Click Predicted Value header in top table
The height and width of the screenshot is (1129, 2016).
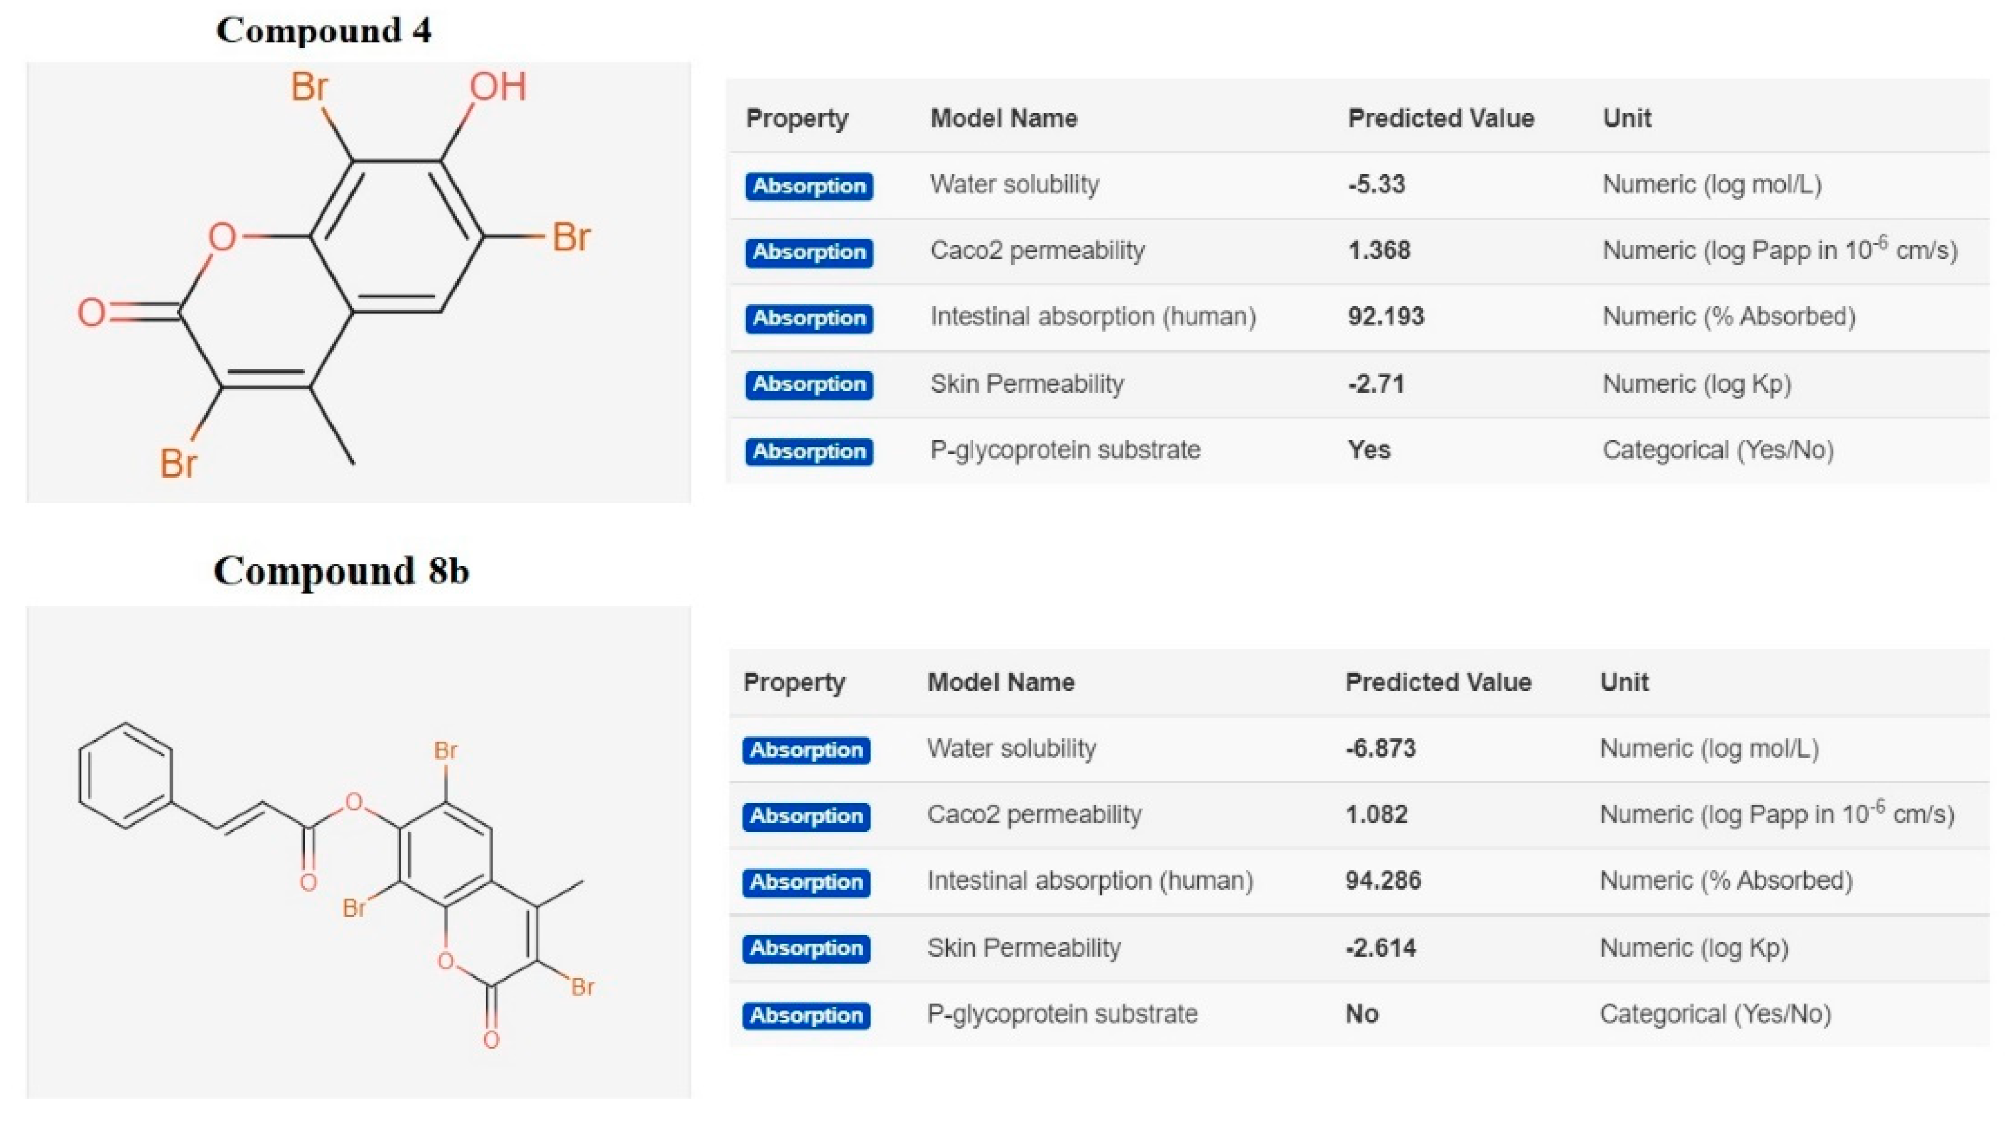click(x=1441, y=119)
